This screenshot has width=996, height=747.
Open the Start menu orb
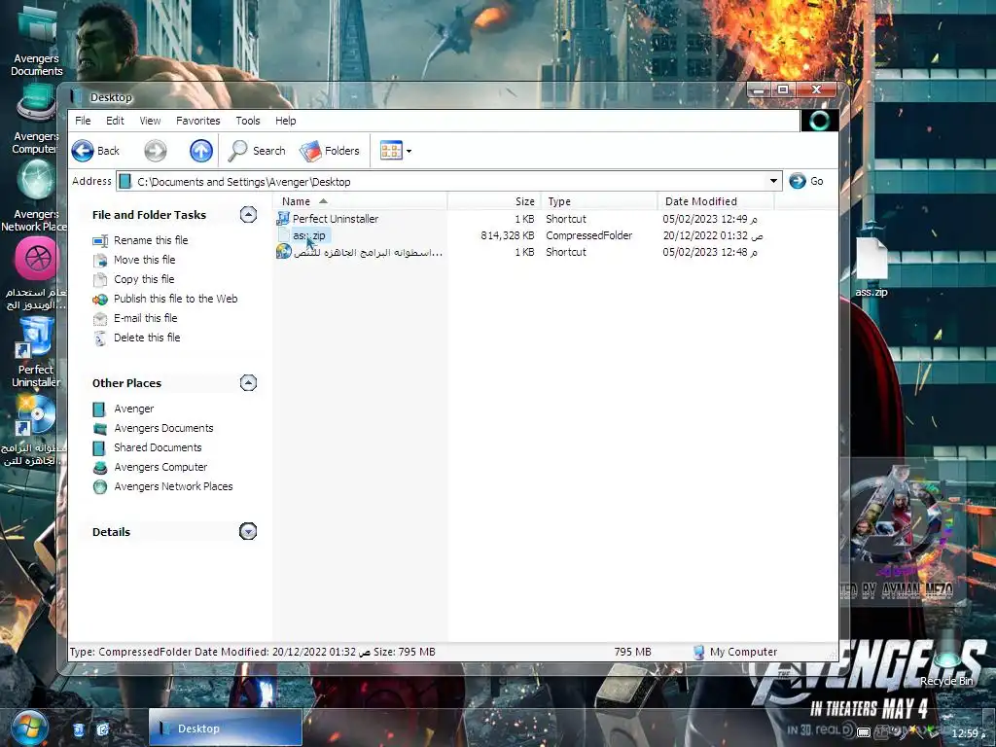[29, 728]
